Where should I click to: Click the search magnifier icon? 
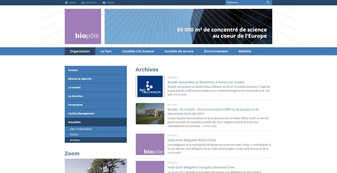268,2
